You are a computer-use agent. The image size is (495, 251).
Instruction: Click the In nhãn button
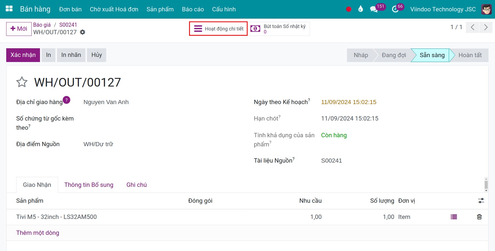pos(71,55)
